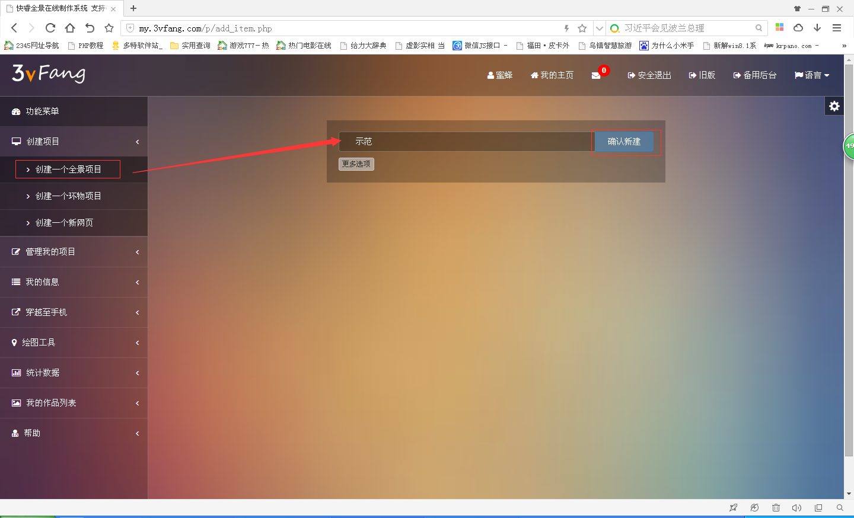Click the shield icon in the address bar
The image size is (854, 518).
(130, 28)
